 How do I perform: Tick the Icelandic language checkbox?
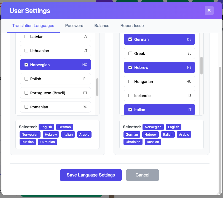pyautogui.click(x=130, y=96)
